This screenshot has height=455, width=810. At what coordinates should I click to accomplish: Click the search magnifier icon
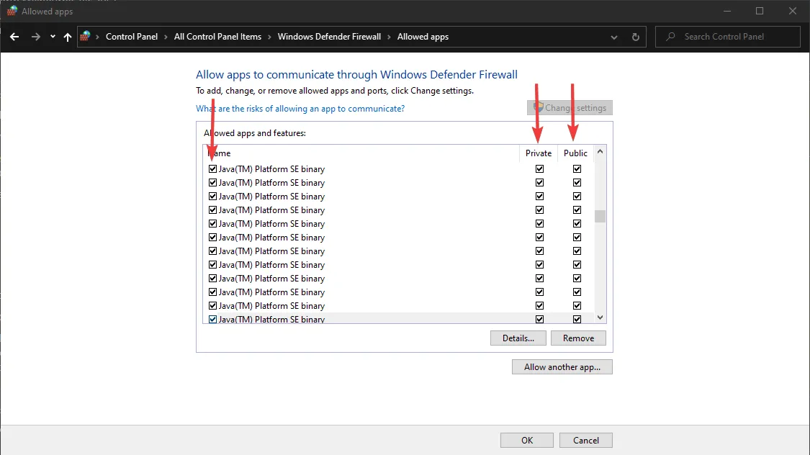tap(670, 37)
